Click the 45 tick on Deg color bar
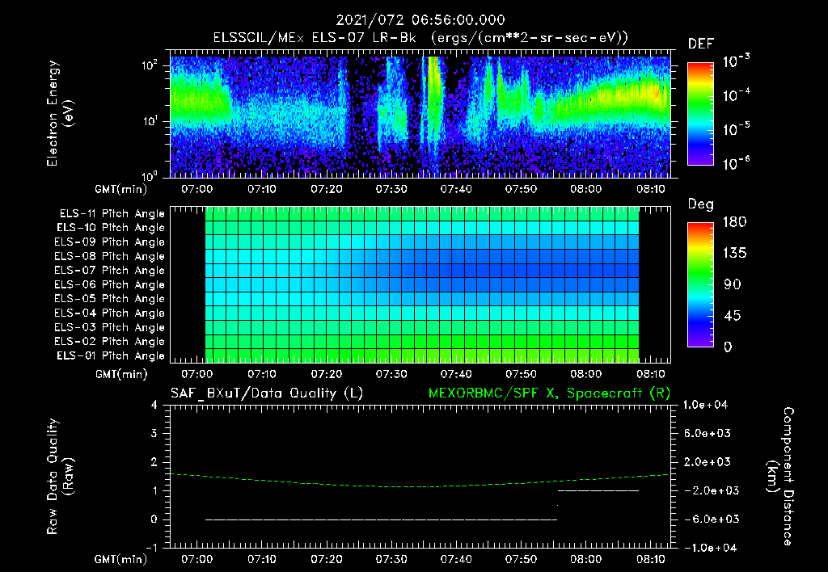Image resolution: width=828 pixels, height=572 pixels. [733, 316]
